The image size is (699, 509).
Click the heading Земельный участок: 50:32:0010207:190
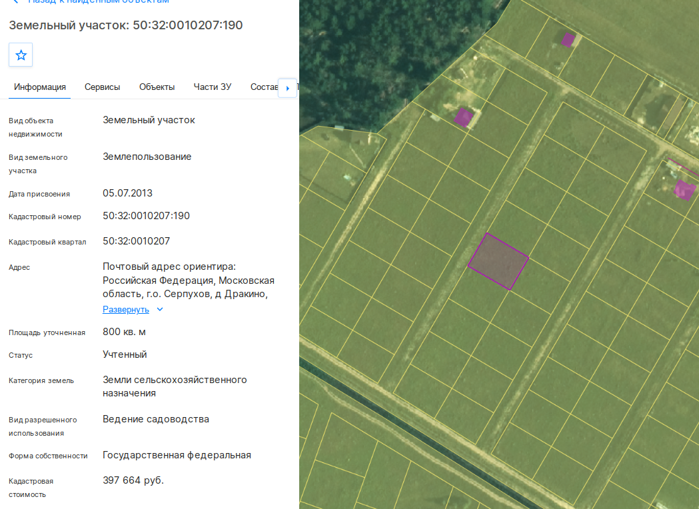point(126,25)
